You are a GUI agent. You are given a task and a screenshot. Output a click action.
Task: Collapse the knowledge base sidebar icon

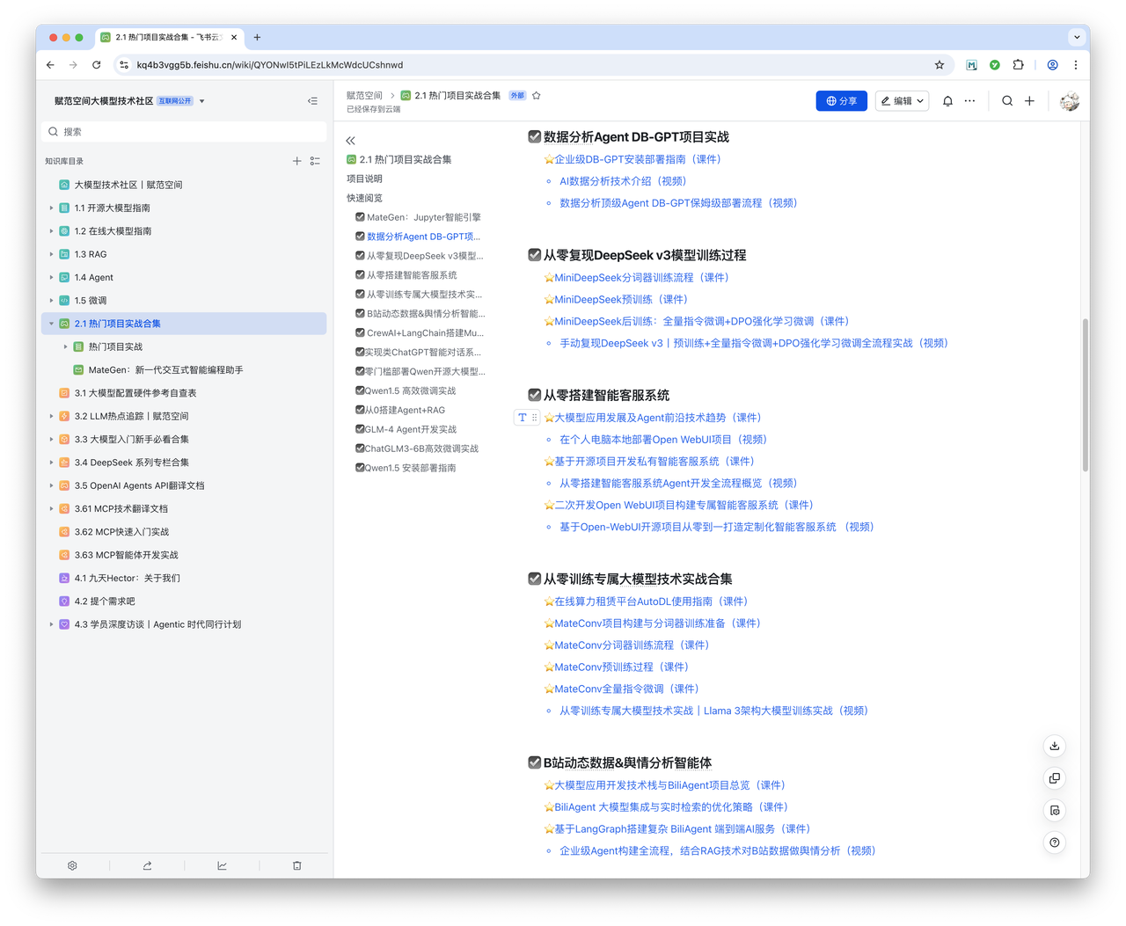coord(312,101)
